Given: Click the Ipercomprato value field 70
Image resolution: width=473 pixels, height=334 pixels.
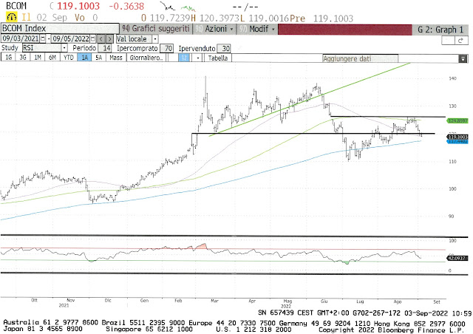Looking at the screenshot, I should click(x=169, y=48).
